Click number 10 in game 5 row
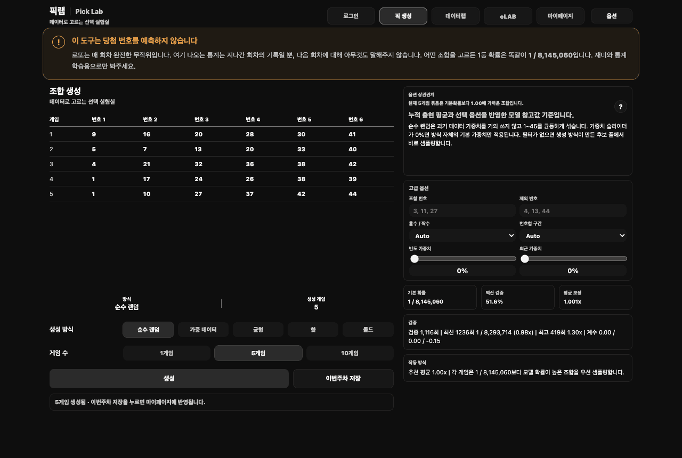Viewport: 682px width, 458px height. (147, 194)
